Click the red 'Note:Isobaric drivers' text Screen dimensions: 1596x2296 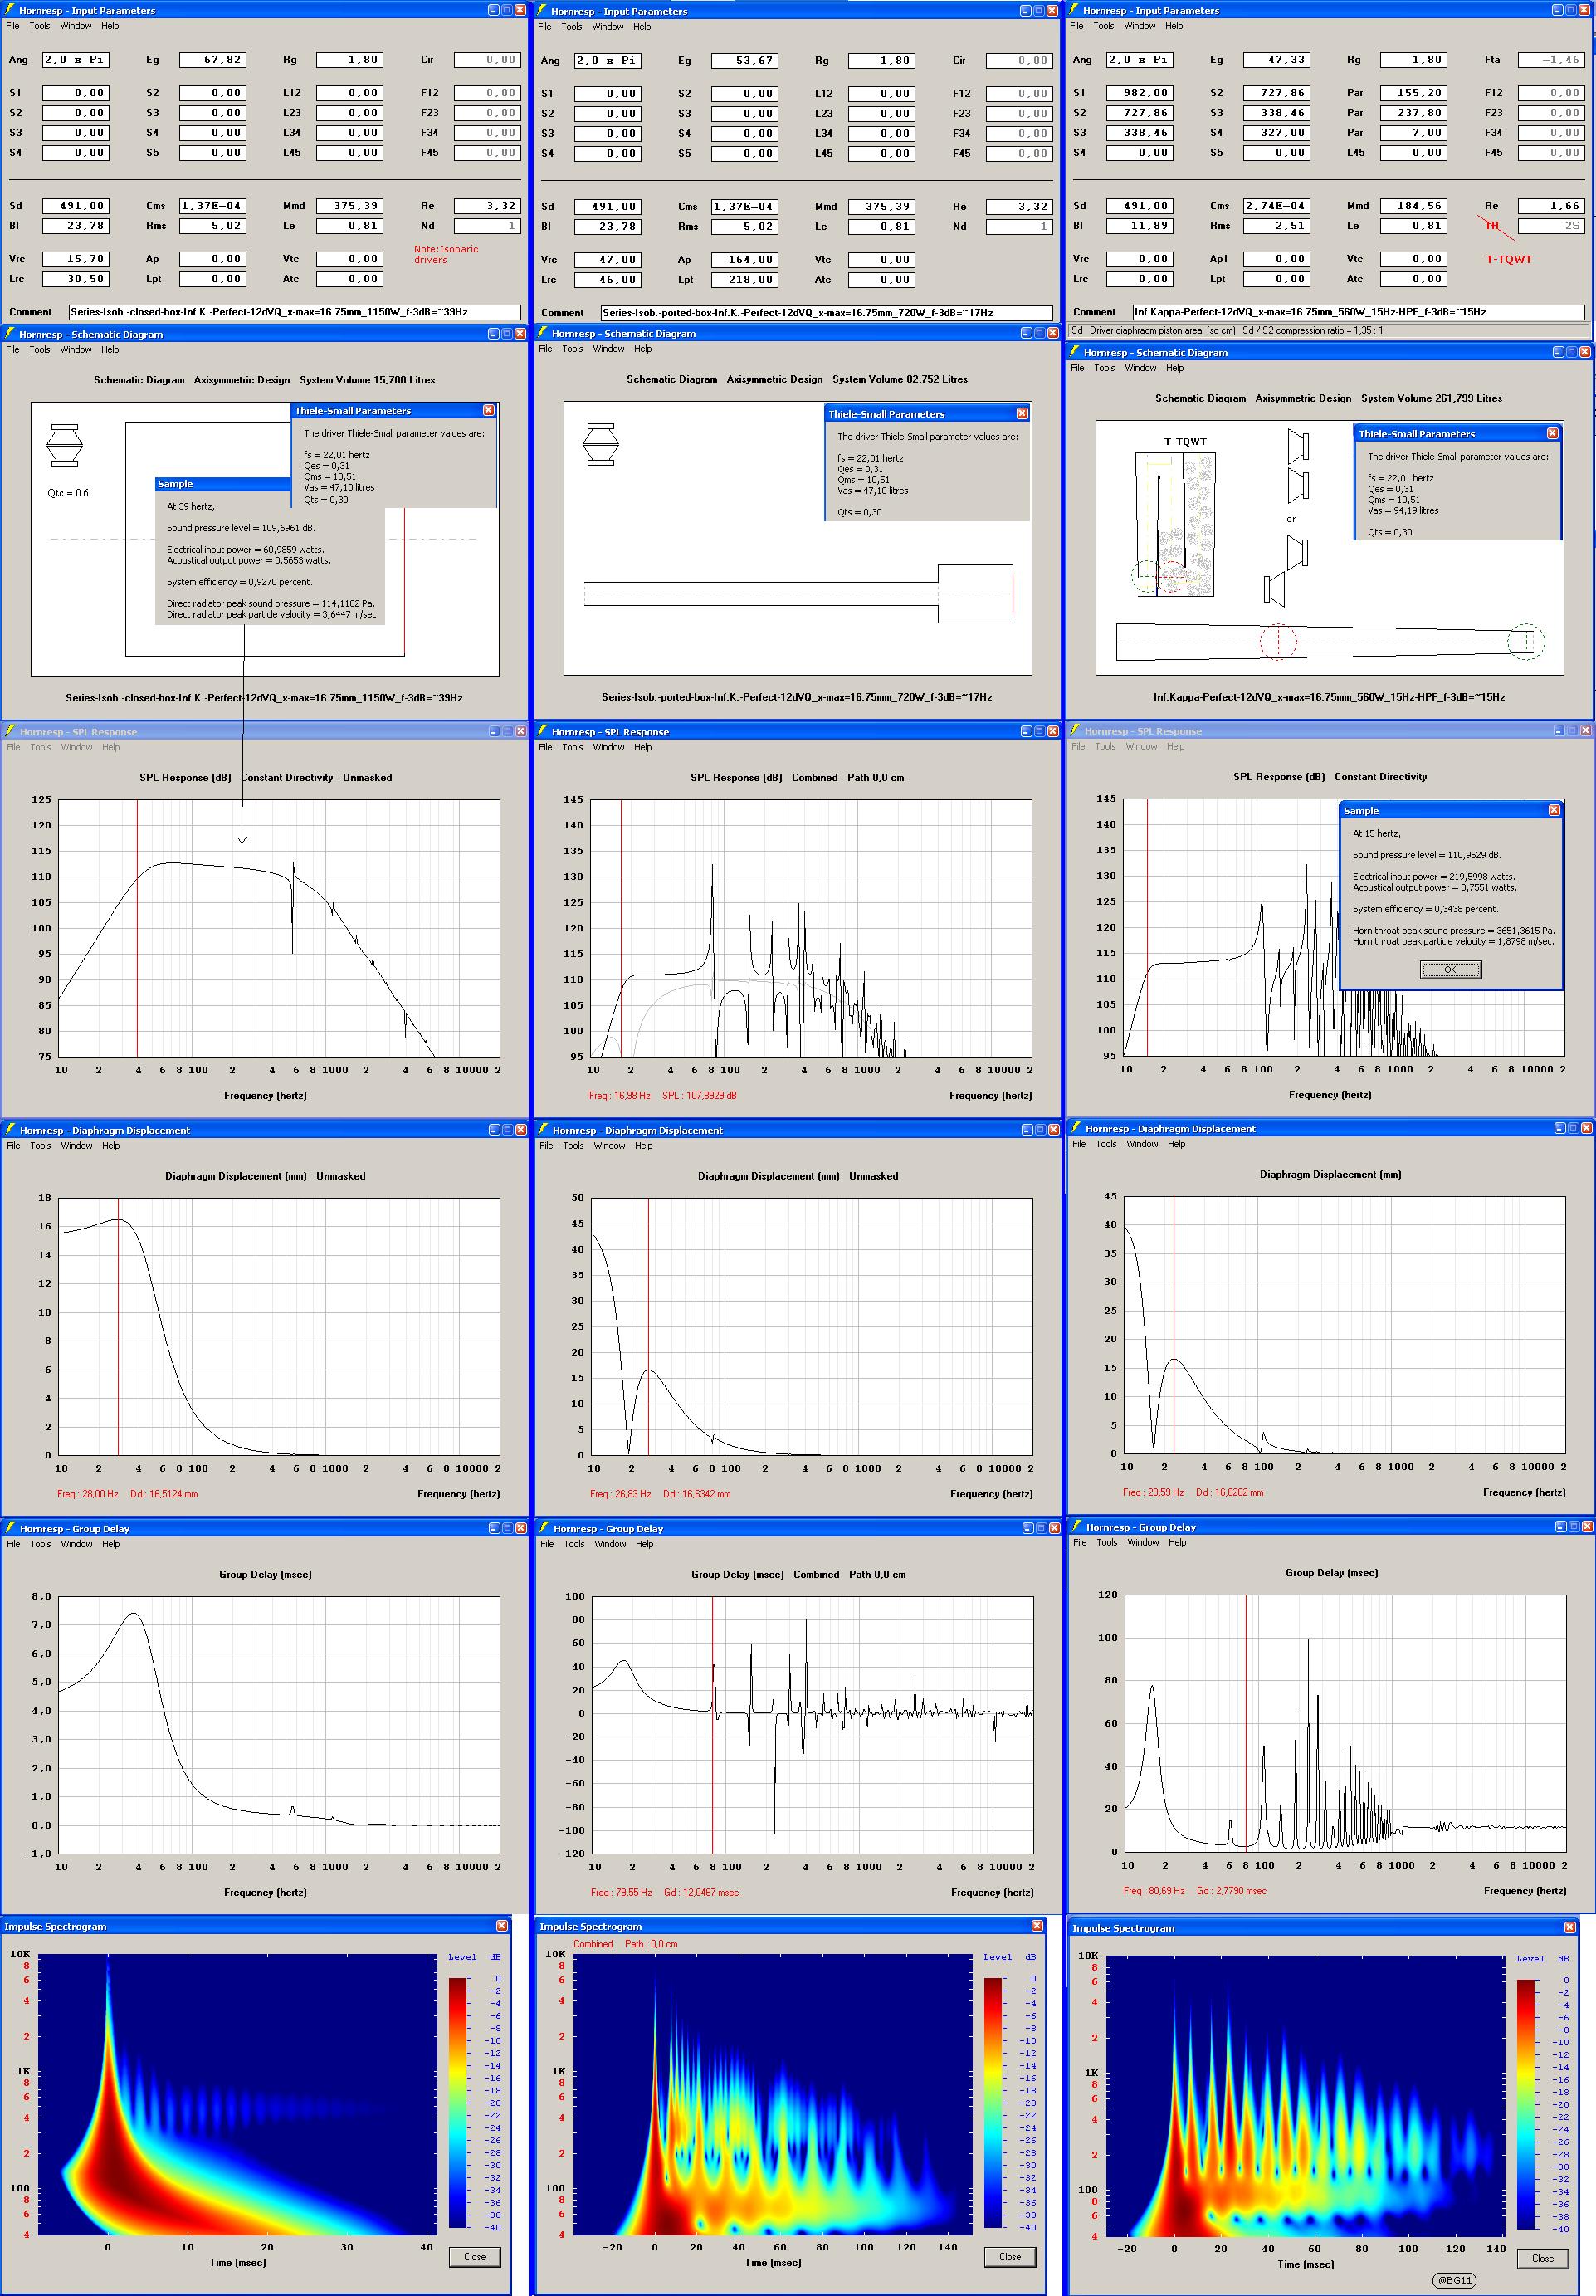click(446, 254)
